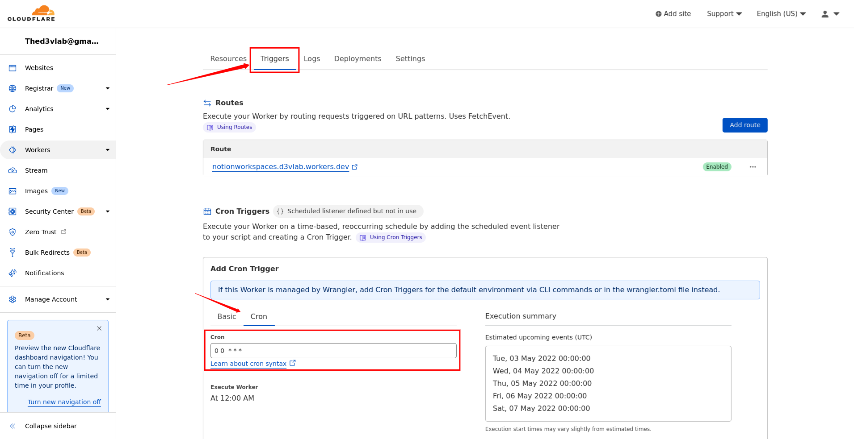Expand the Analytics submenu arrow
This screenshot has width=854, height=439.
pyautogui.click(x=108, y=109)
